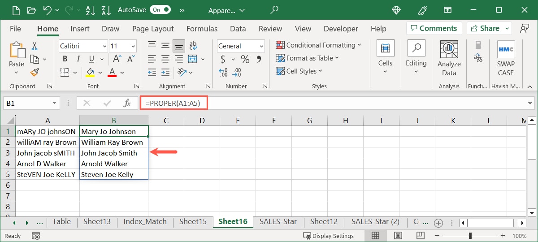Viewport: 538px width, 242px height.
Task: Click the Increase Indent icon
Action: coord(165,72)
